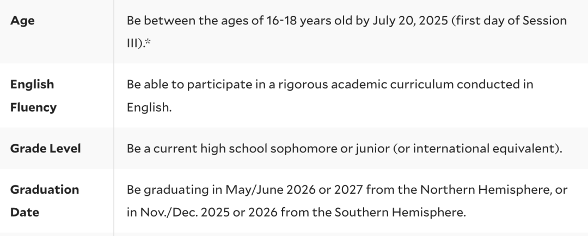Screen dimensions: 588x236
Task: Click the sophomore or junior requirement text
Action: coord(345,149)
